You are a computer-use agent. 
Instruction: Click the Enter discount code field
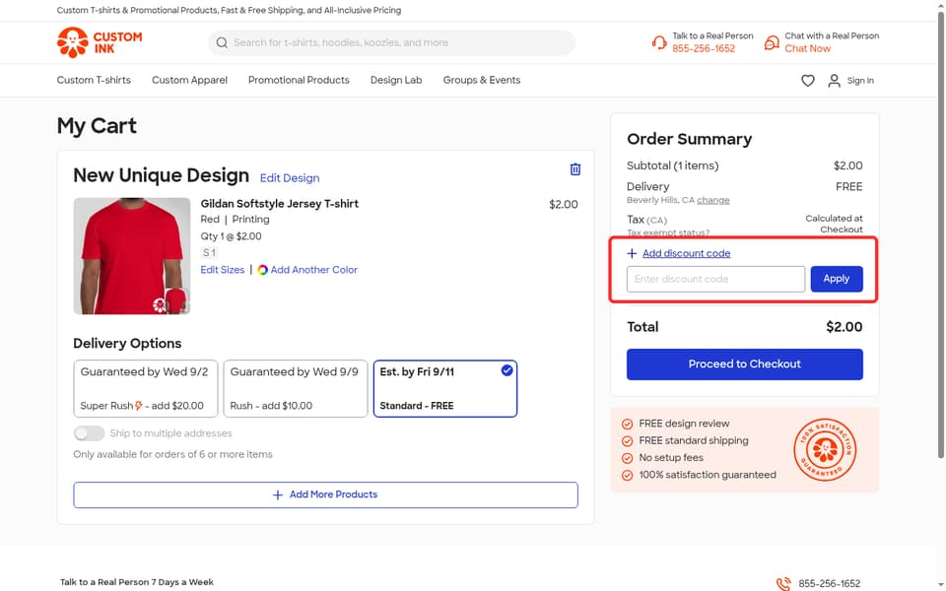point(715,279)
